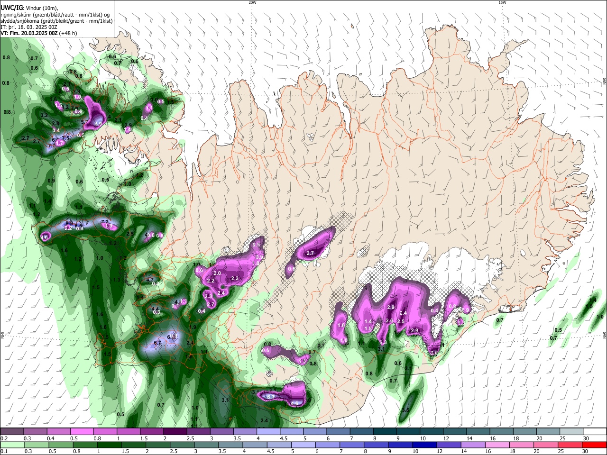Image resolution: width=607 pixels, height=455 pixels.
Task: Pick the bright pink snow swatch between 0.5 and 0.8
Action: pyautogui.click(x=82, y=431)
